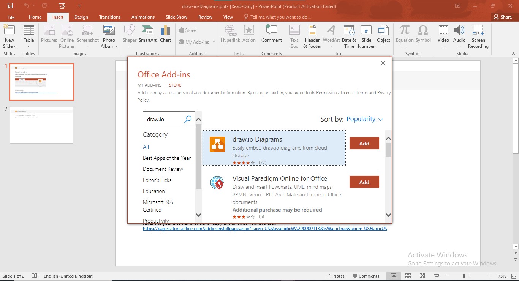519x281 pixels.
Task: Open the Transitions tab
Action: coord(110,17)
